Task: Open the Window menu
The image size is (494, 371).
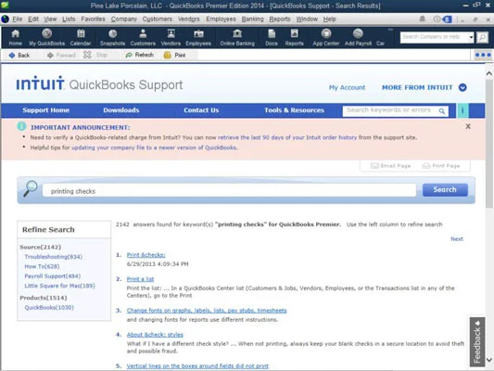Action: 307,19
